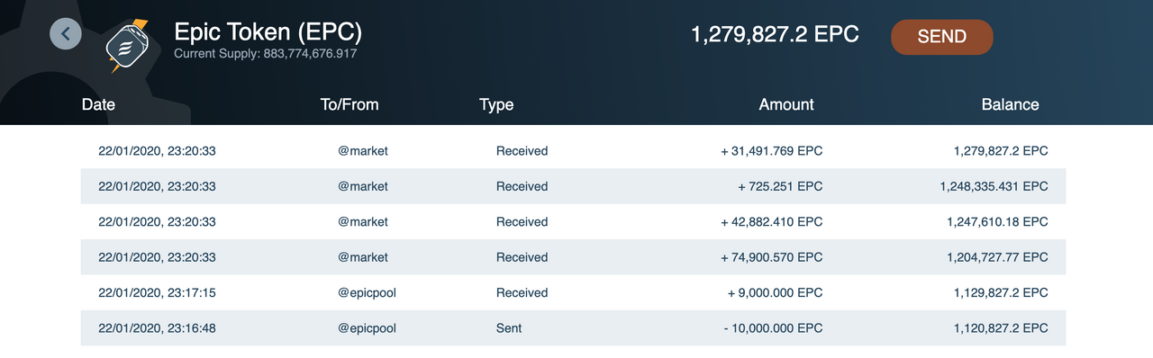1153x358 pixels.
Task: Select the + 9,000.000 EPC received amount
Action: click(776, 293)
